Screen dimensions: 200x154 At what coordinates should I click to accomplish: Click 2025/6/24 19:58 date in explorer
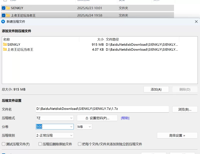pos(90,15)
